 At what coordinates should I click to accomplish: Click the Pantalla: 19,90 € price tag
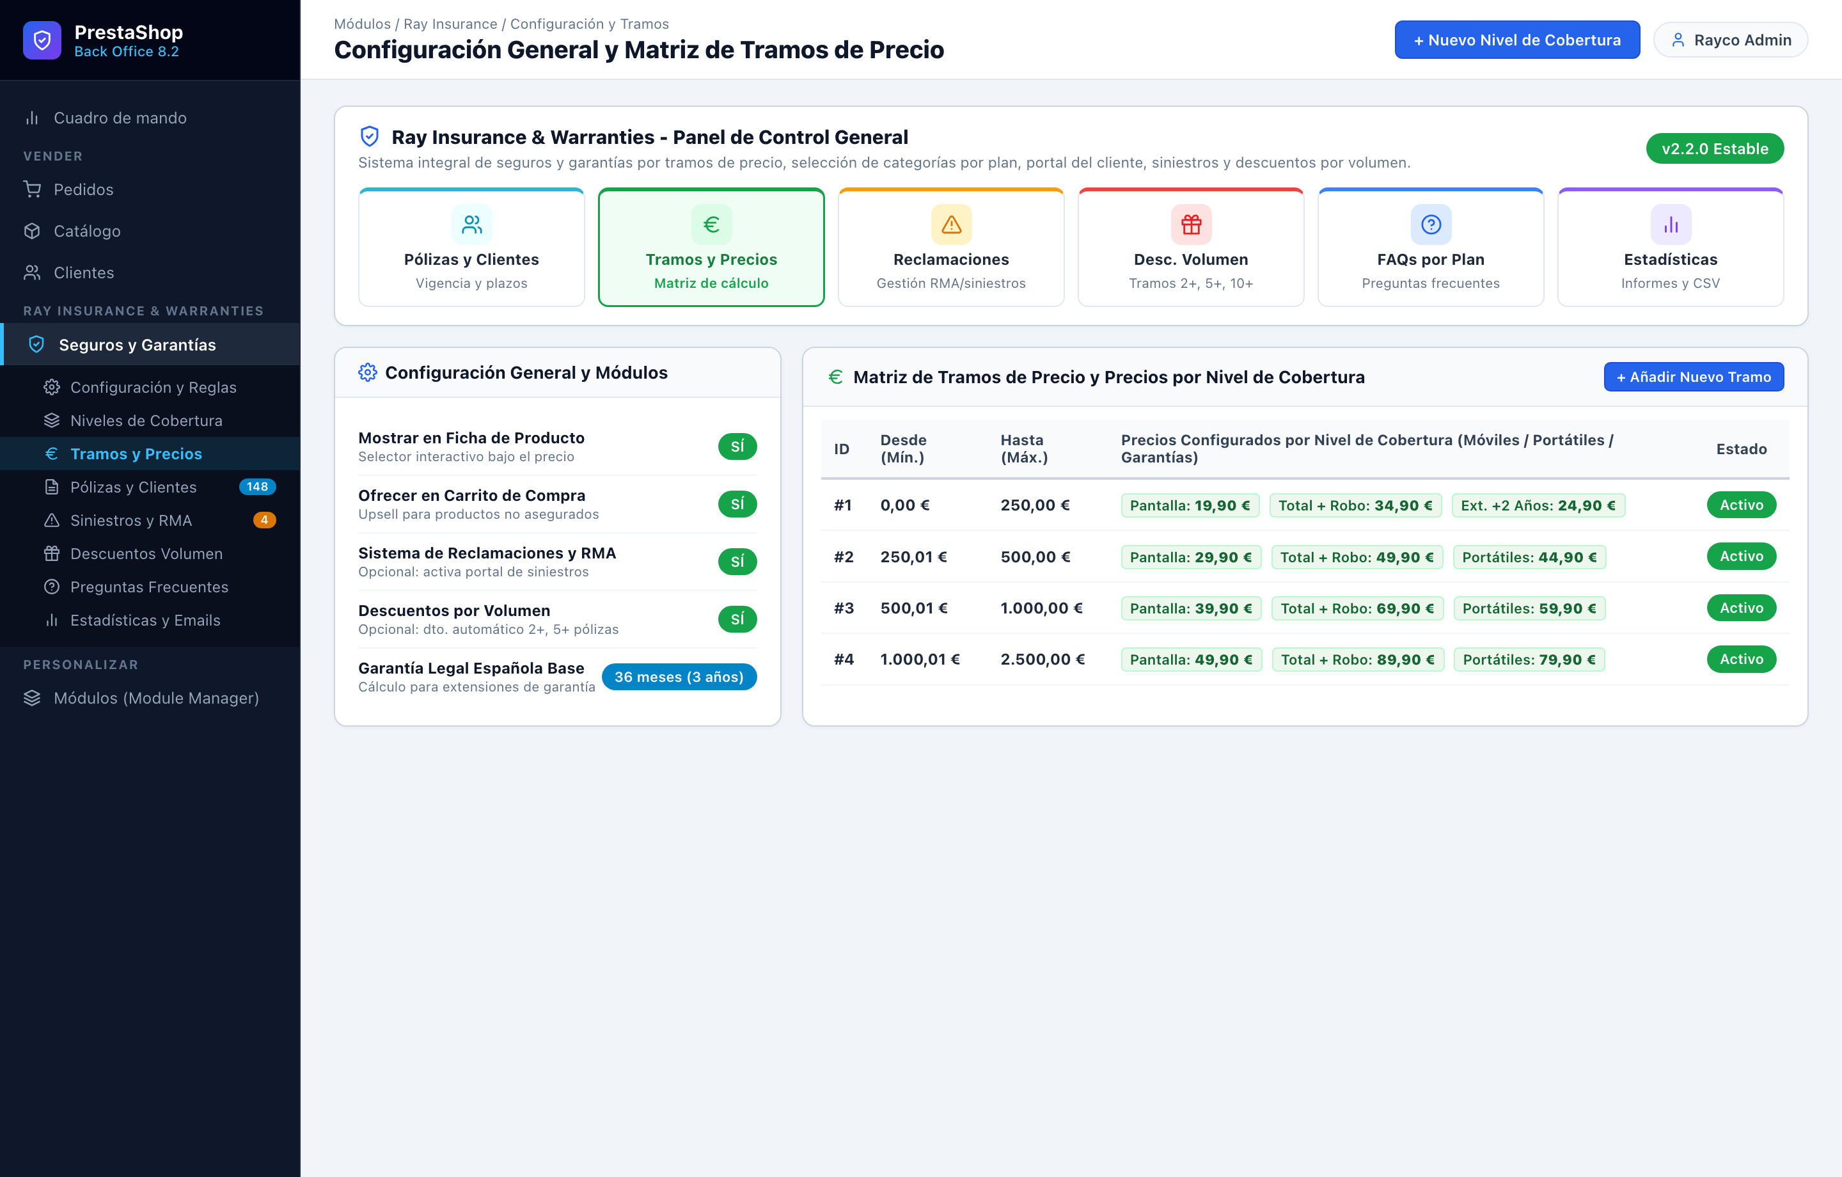click(x=1190, y=505)
